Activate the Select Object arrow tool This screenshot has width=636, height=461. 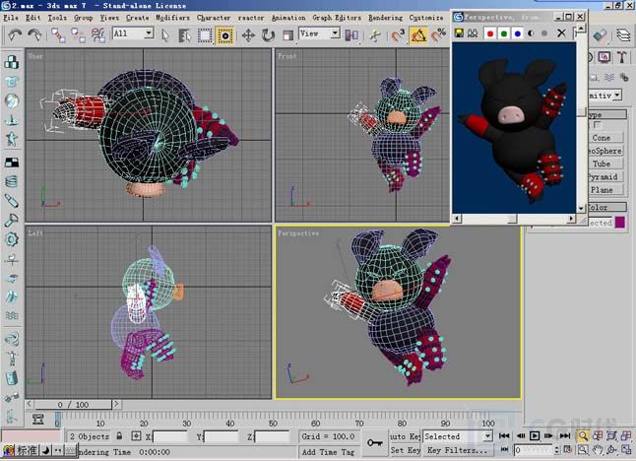(164, 35)
